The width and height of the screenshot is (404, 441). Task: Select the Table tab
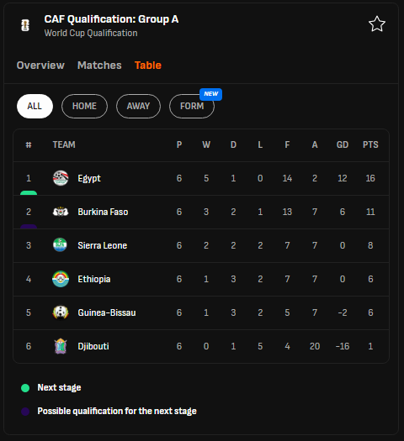click(x=148, y=66)
